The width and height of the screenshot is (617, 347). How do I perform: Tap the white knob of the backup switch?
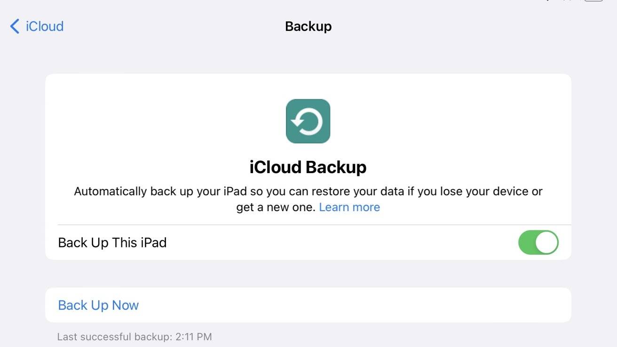pos(546,243)
